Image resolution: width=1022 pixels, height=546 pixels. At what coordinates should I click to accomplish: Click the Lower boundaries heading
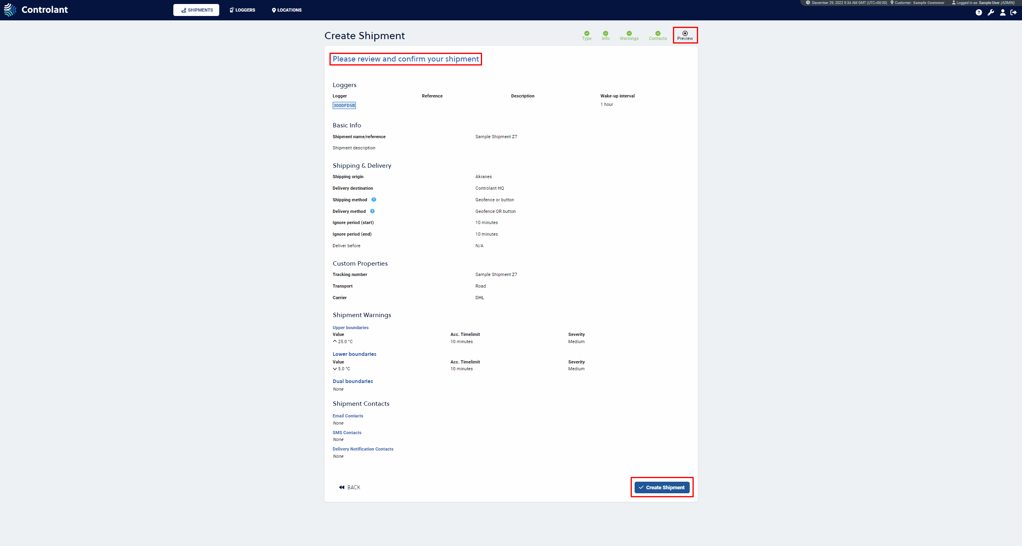pos(354,354)
